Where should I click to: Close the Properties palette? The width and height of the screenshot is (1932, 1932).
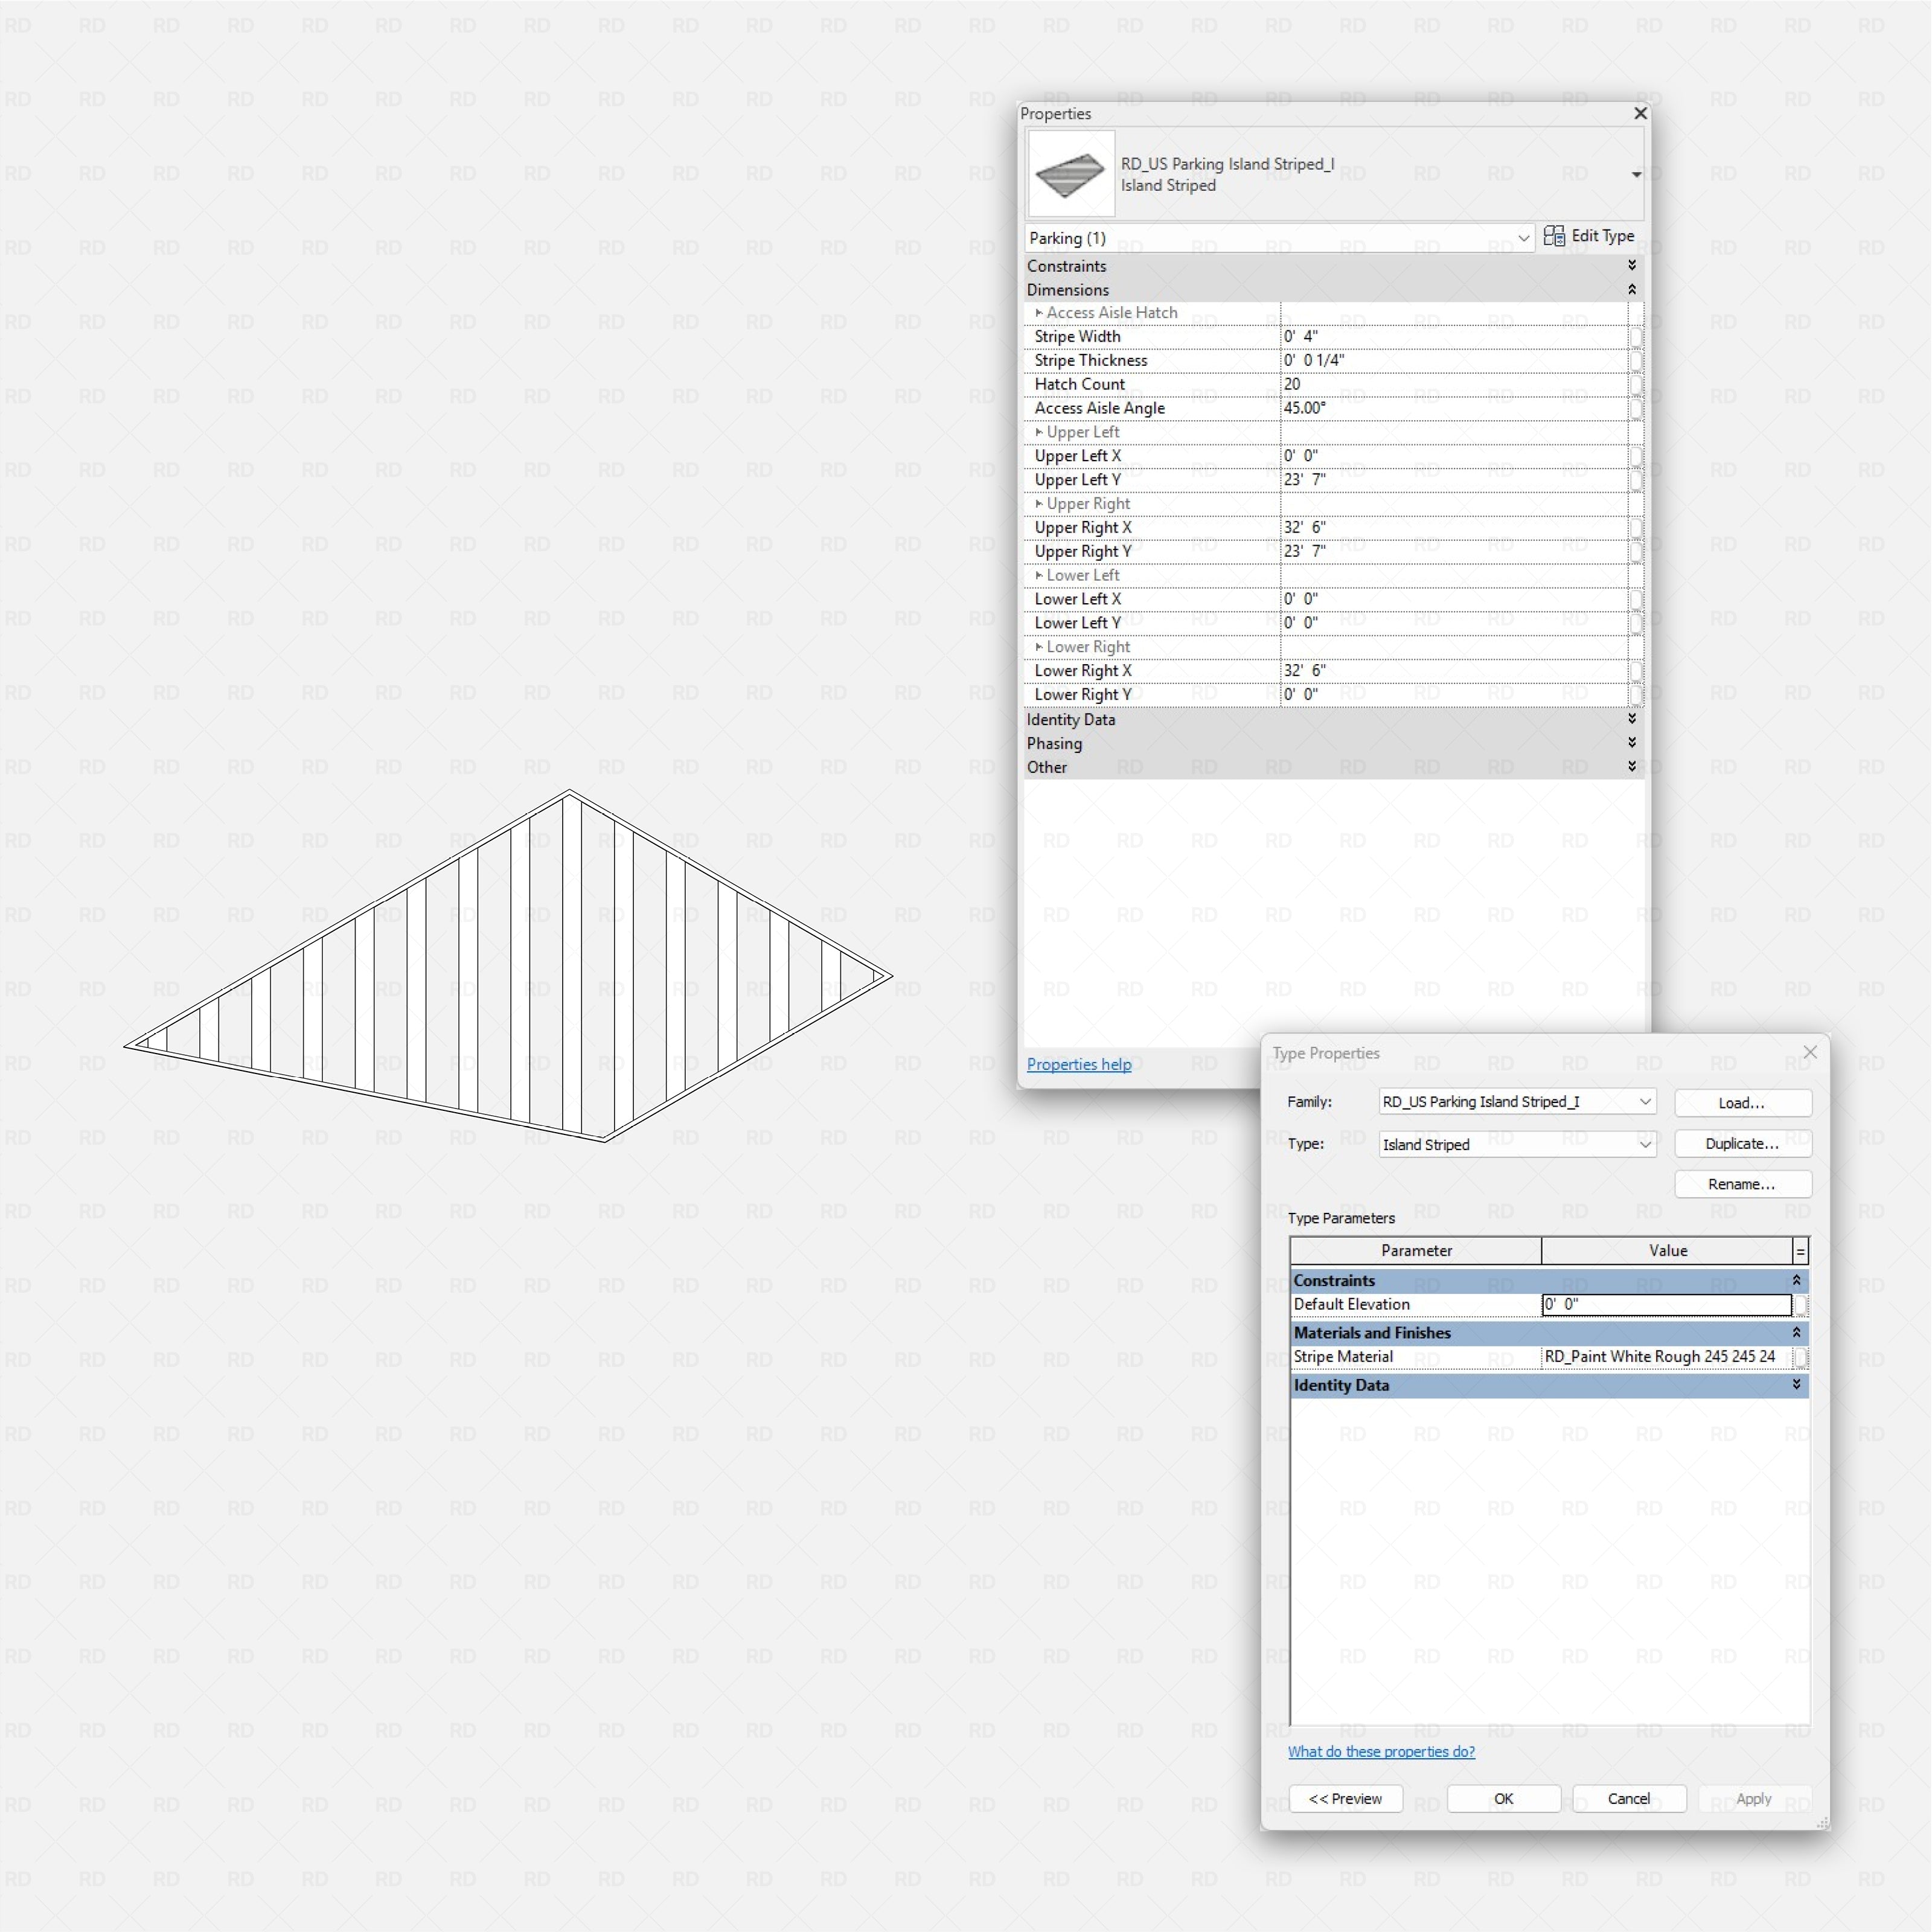pos(1640,114)
